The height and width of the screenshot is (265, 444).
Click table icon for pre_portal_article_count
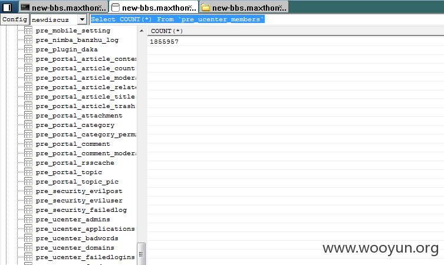pyautogui.click(x=28, y=68)
